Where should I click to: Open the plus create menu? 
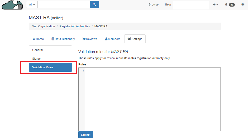point(215,4)
